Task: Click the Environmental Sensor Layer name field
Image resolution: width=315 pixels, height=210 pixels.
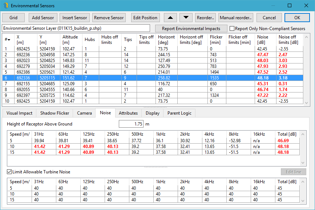Action: (x=76, y=28)
